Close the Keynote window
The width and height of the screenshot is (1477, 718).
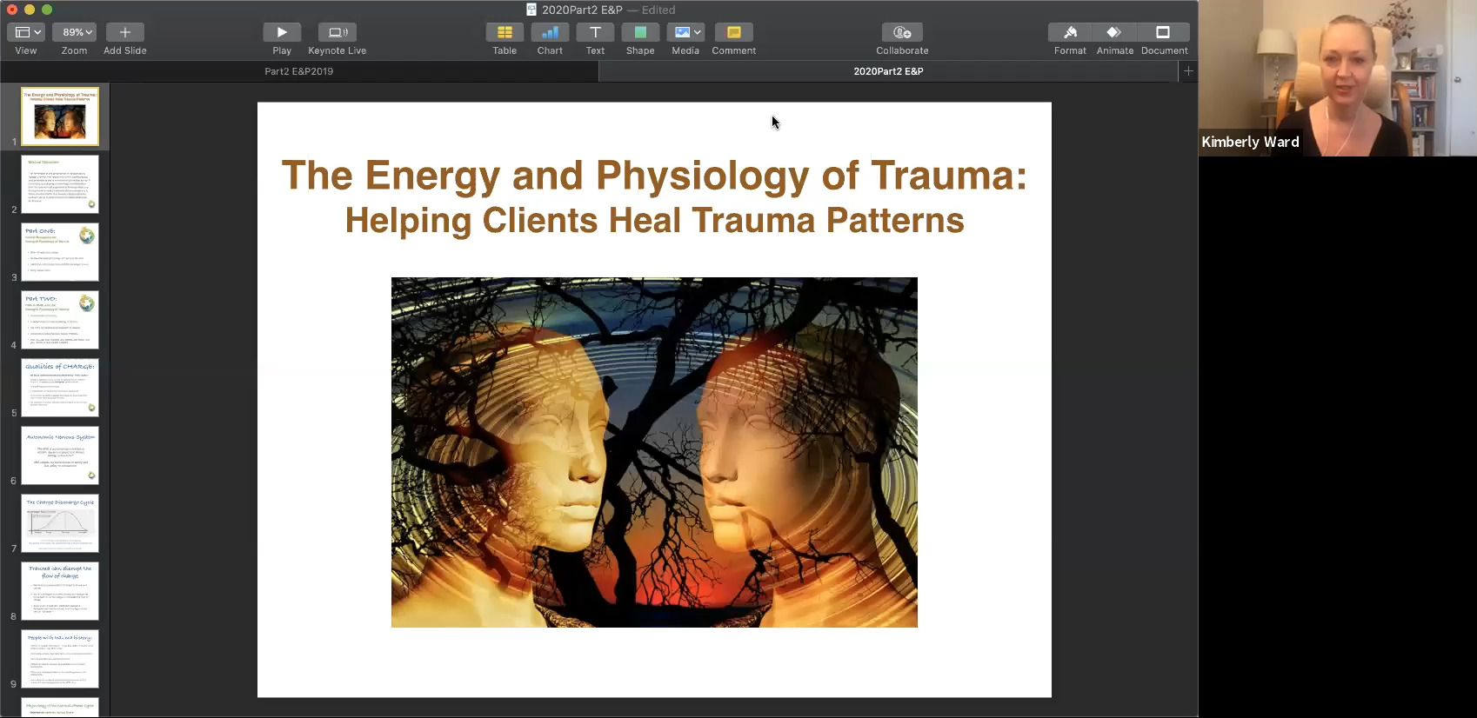point(12,10)
